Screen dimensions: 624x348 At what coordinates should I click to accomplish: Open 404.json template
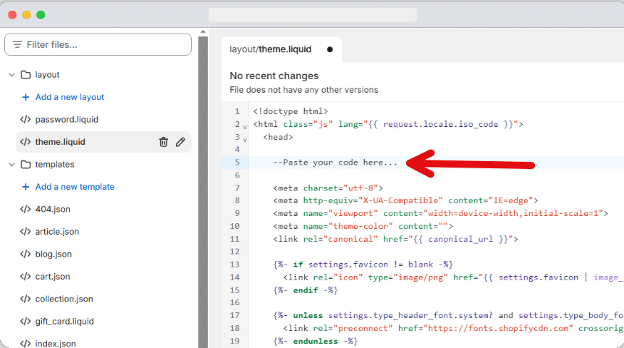(53, 209)
